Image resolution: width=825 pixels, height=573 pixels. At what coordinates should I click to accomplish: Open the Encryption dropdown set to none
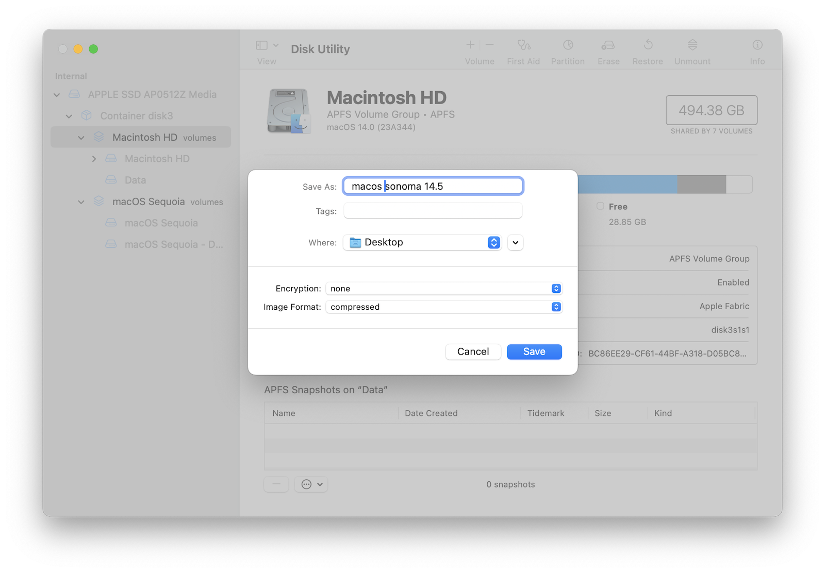(x=444, y=289)
